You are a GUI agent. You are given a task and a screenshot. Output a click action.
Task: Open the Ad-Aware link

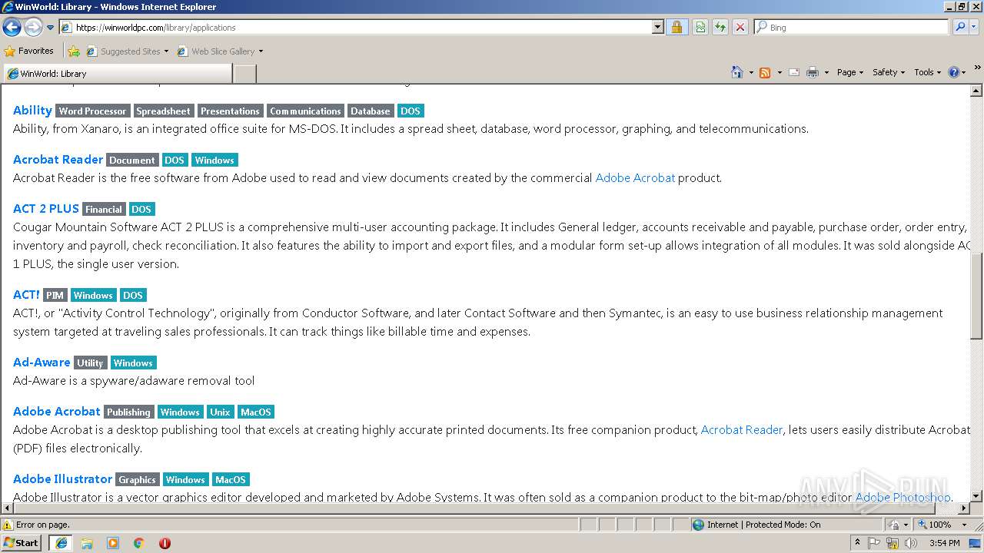point(42,363)
